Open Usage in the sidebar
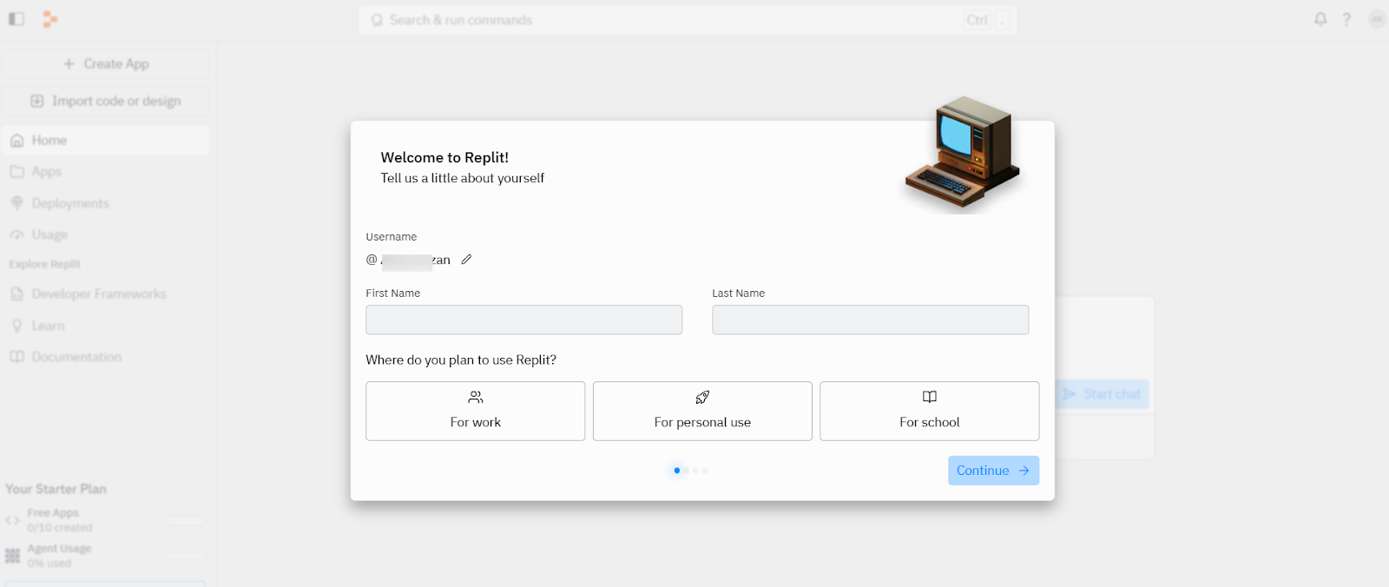 pos(105,234)
